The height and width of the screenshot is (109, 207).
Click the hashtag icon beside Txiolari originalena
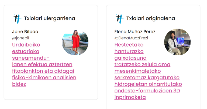120,19
